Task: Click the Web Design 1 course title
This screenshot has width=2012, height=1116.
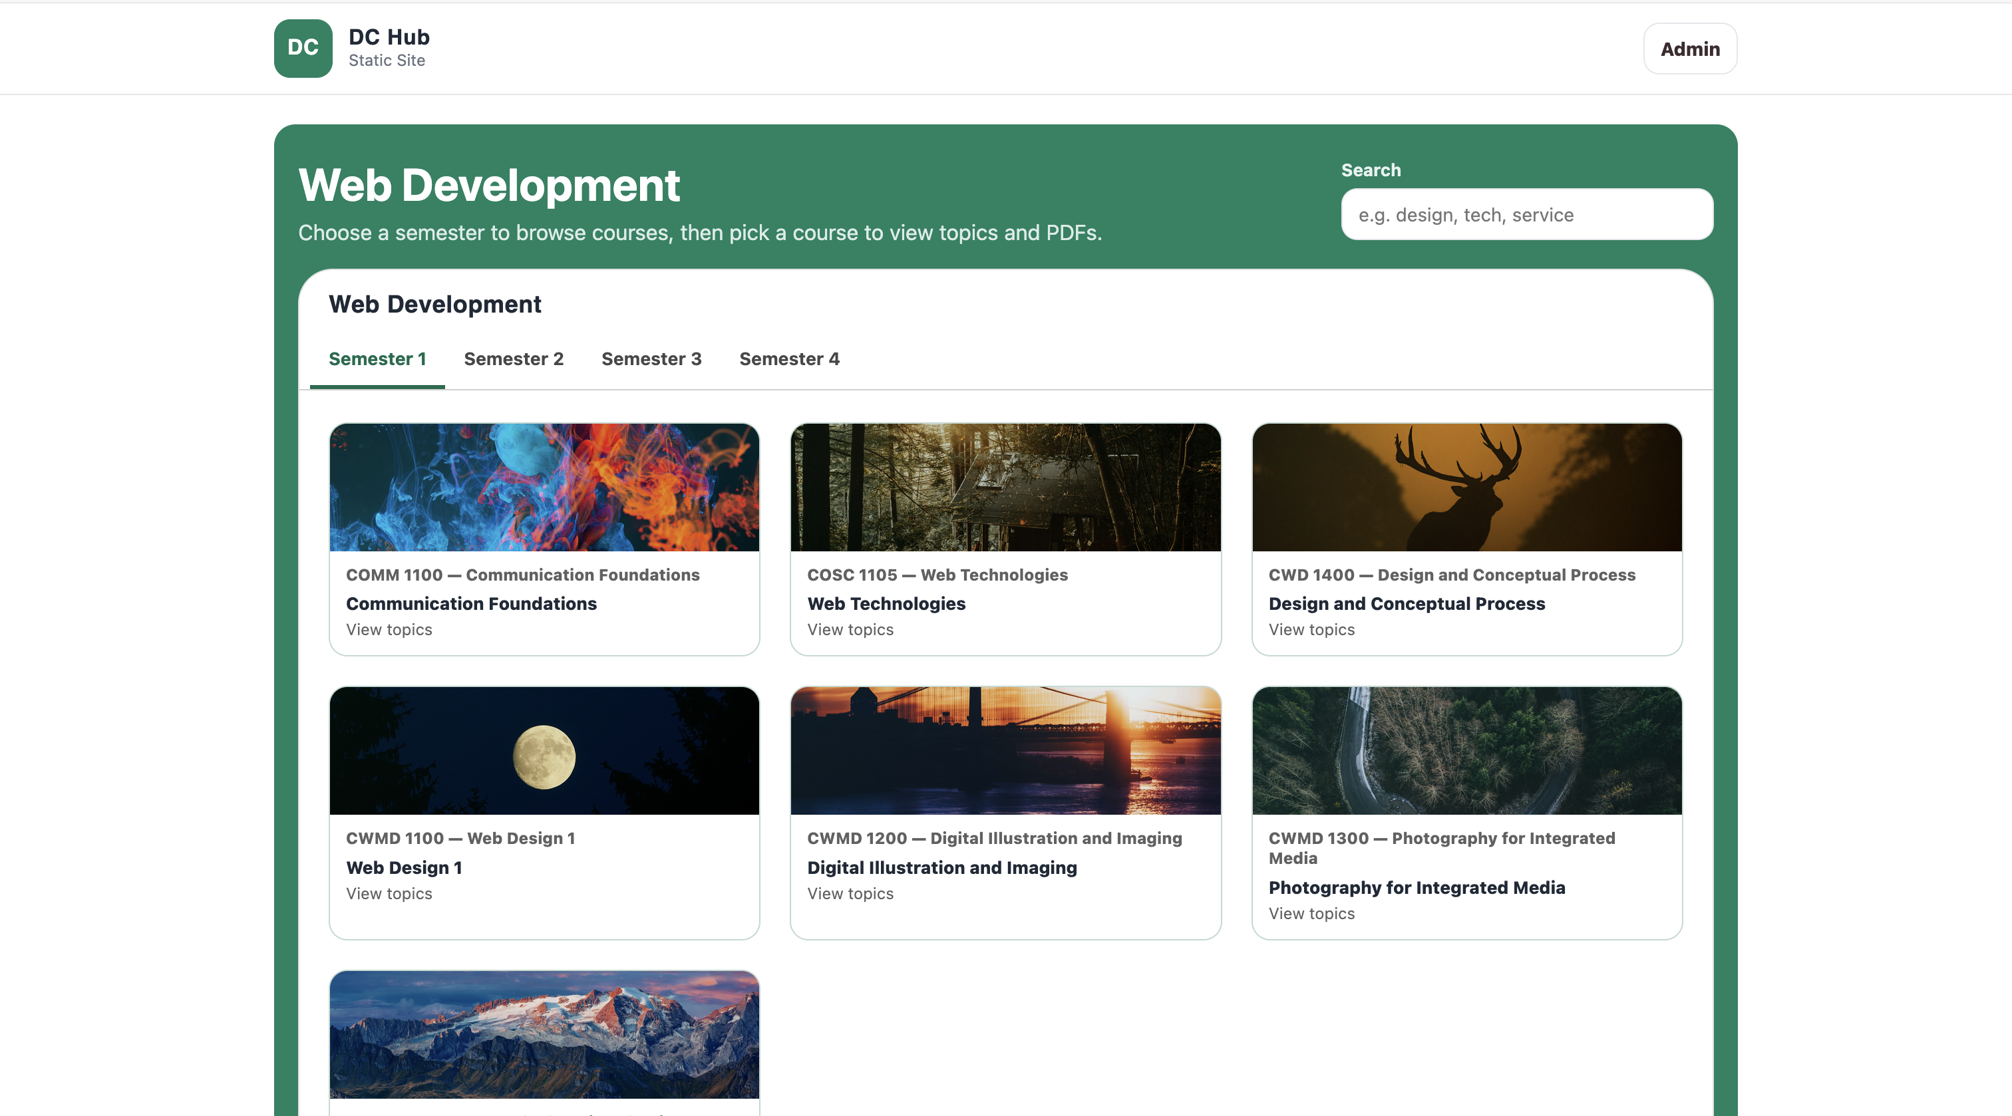Action: pyautogui.click(x=404, y=868)
